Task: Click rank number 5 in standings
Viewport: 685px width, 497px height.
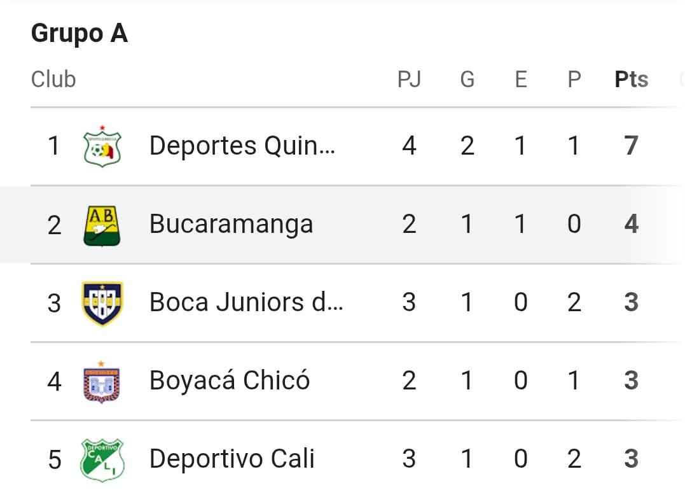Action: pos(54,460)
